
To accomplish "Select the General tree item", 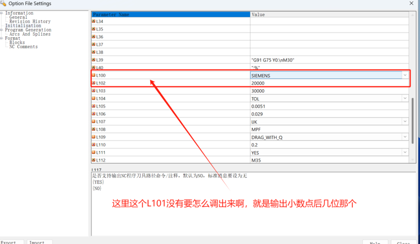I will pyautogui.click(x=18, y=17).
